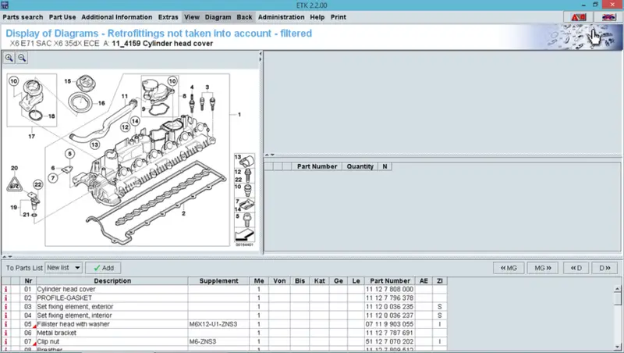Open info icon for Set fixing element, exterior
This screenshot has width=624, height=353.
[5, 307]
